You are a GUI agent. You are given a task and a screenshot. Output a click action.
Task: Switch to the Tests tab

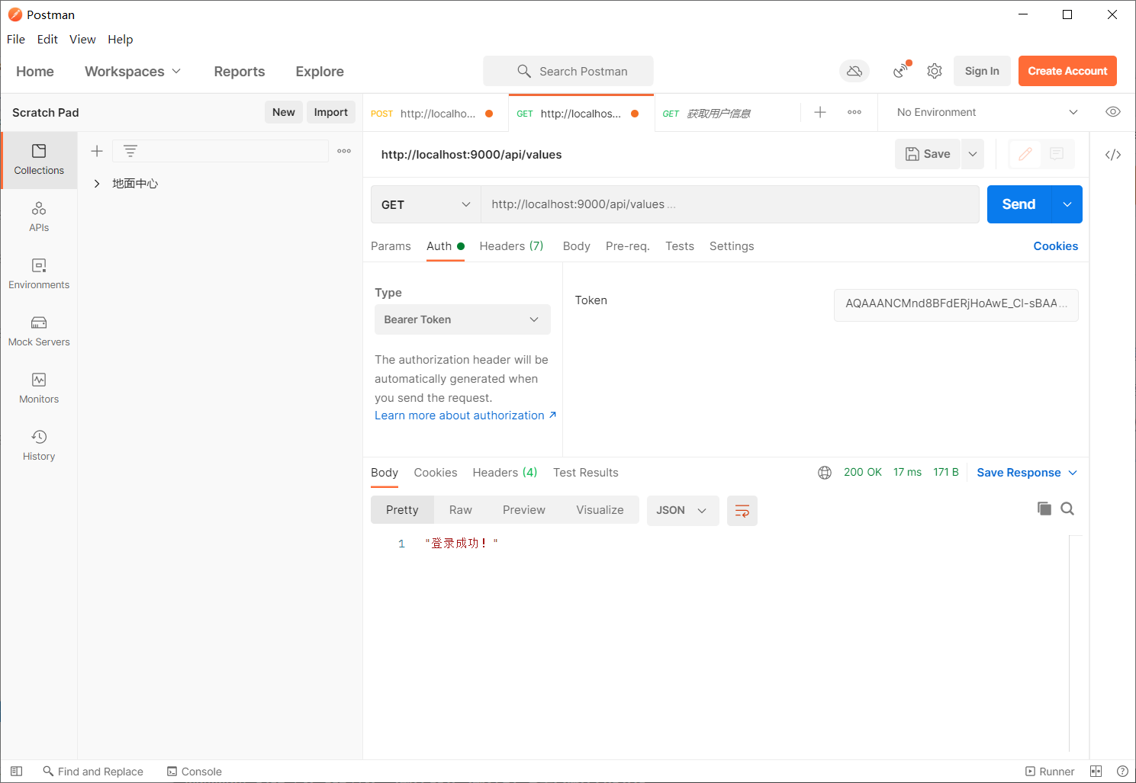[680, 246]
